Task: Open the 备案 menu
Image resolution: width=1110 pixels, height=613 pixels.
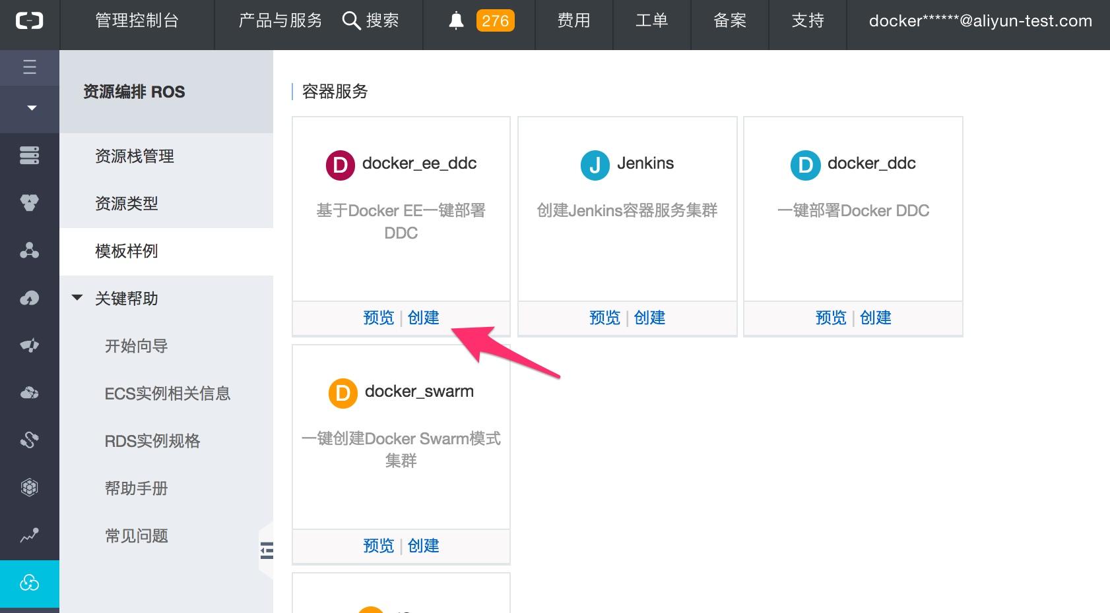Action: click(730, 20)
